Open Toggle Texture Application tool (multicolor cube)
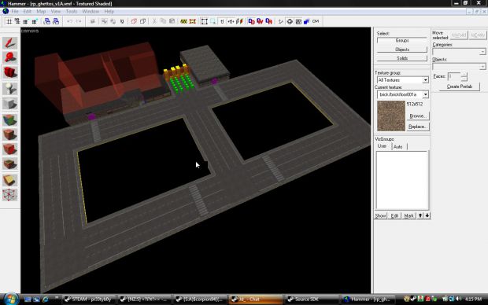This screenshot has height=305, width=488. tap(10, 120)
